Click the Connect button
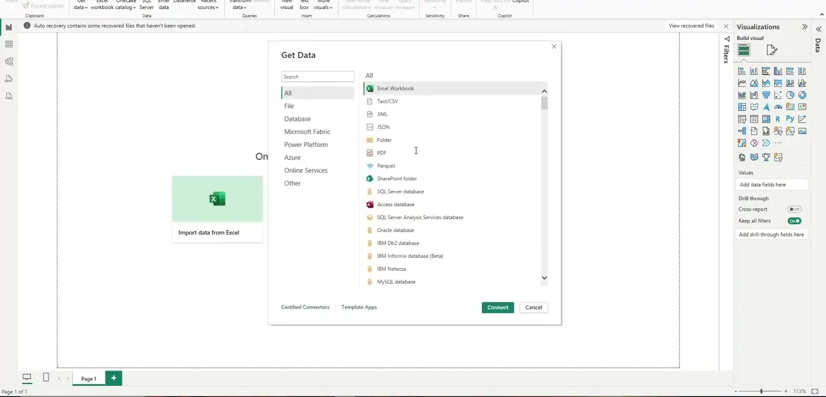The height and width of the screenshot is (397, 826). 498,307
